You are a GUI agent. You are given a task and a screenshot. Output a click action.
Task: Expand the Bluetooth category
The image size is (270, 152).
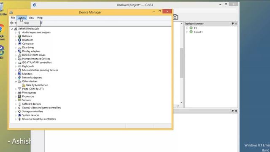point(16,40)
